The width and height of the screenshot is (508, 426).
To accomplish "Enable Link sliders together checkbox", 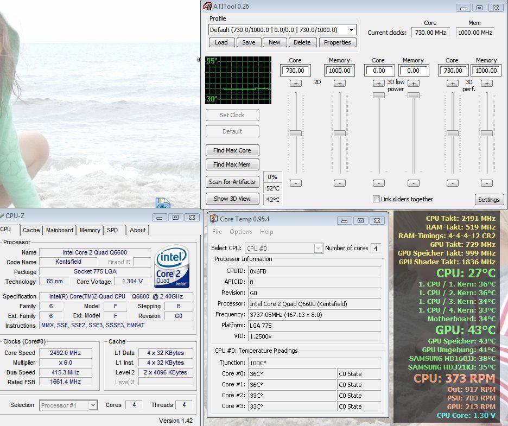I will click(x=376, y=199).
